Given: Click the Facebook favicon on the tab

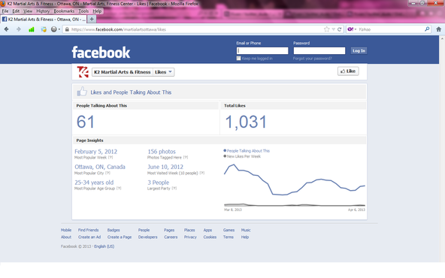Looking at the screenshot, I should click(x=5, y=20).
